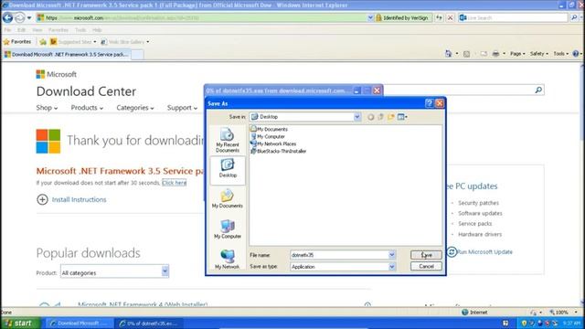
Task: Select My Computer in the places bar
Action: pos(228,229)
